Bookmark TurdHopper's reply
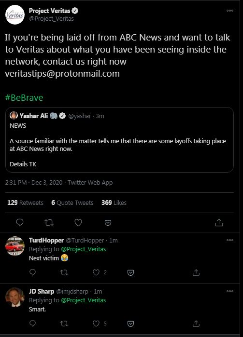Screen dimensions: 243x337 (x=131, y=272)
